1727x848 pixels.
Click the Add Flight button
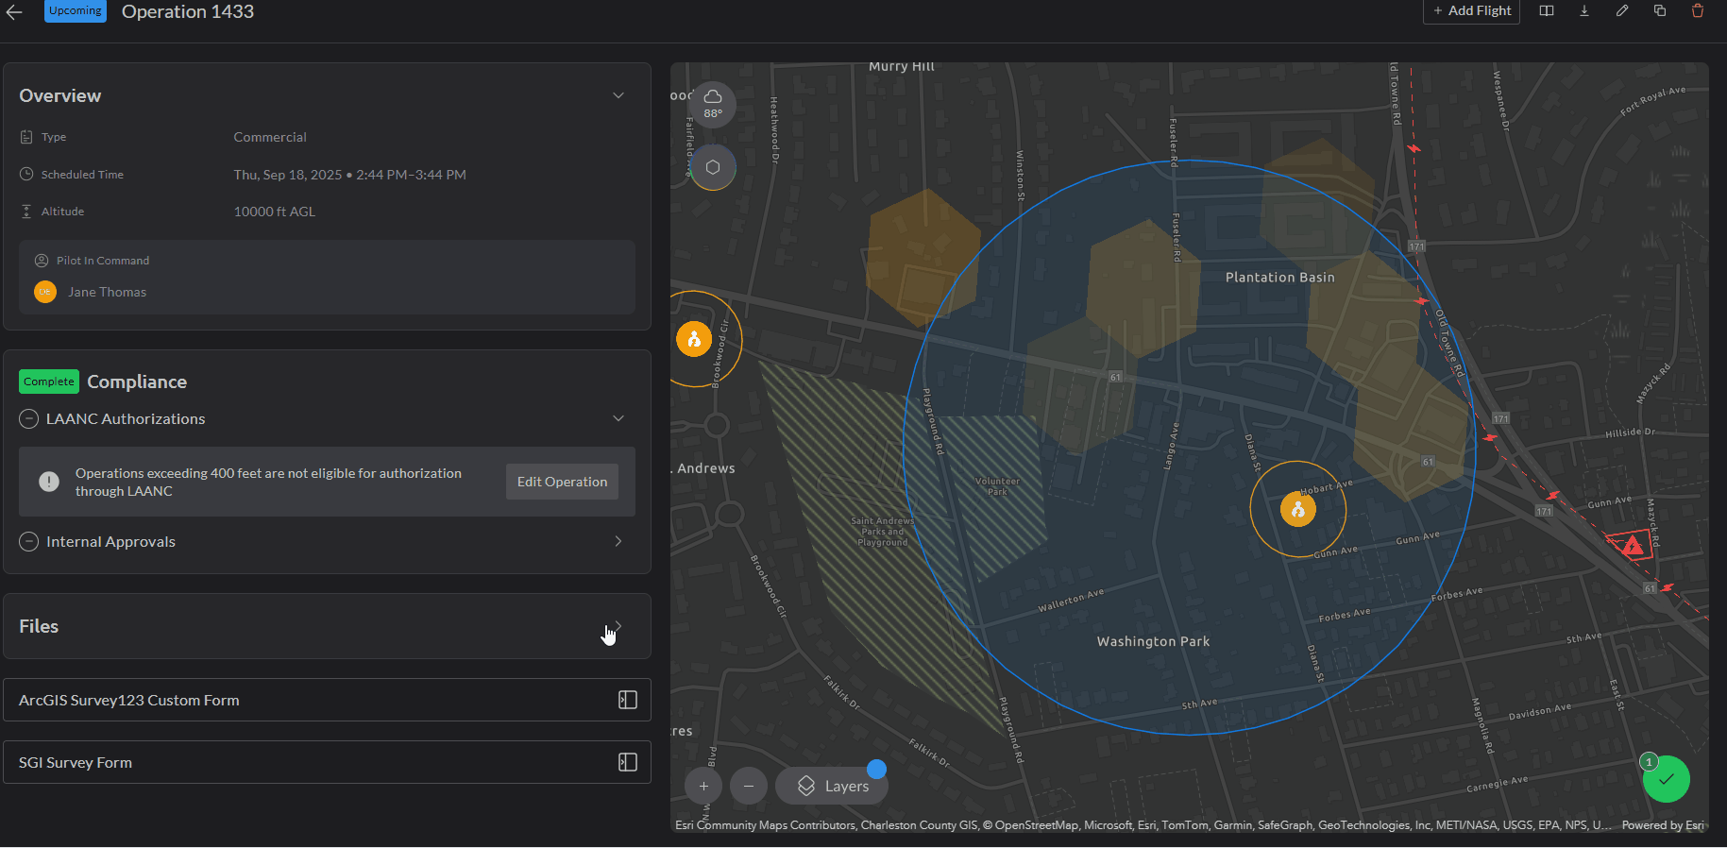click(1471, 11)
